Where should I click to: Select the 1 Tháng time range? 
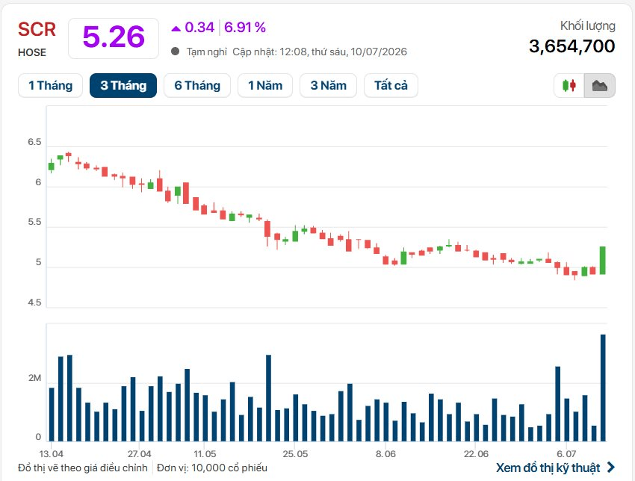[x=50, y=85]
